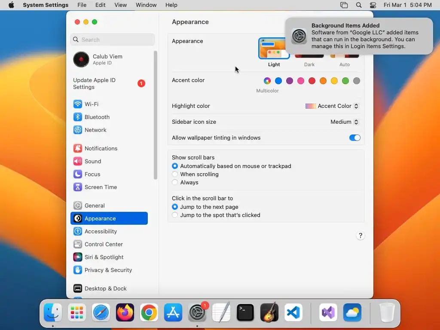
Task: Pick the orange accent color
Action: pos(323,81)
